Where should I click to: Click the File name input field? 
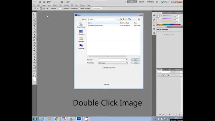point(112,60)
